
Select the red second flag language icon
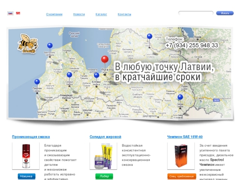18,13
